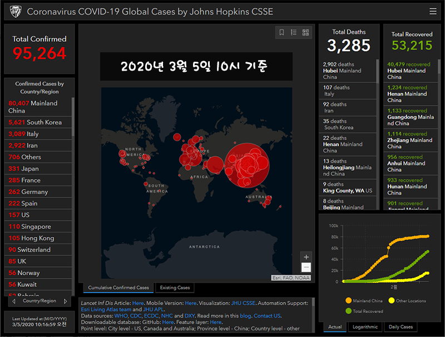Select 90 Switzerland row
This screenshot has width=445, height=337.
point(38,250)
